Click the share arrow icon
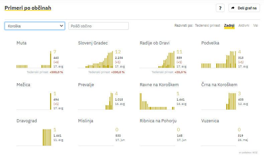 (233, 8)
